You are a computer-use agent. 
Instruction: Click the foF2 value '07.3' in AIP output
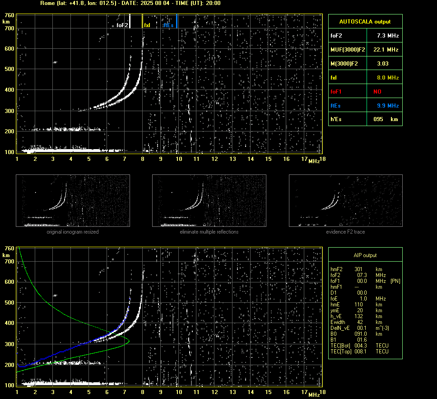(362, 275)
